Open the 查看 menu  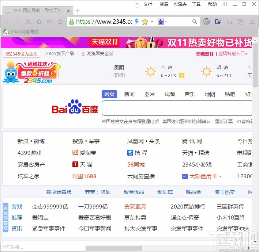point(164,4)
